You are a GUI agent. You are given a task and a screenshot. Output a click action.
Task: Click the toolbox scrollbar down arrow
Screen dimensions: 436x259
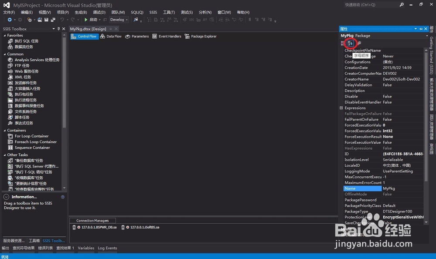click(64, 188)
